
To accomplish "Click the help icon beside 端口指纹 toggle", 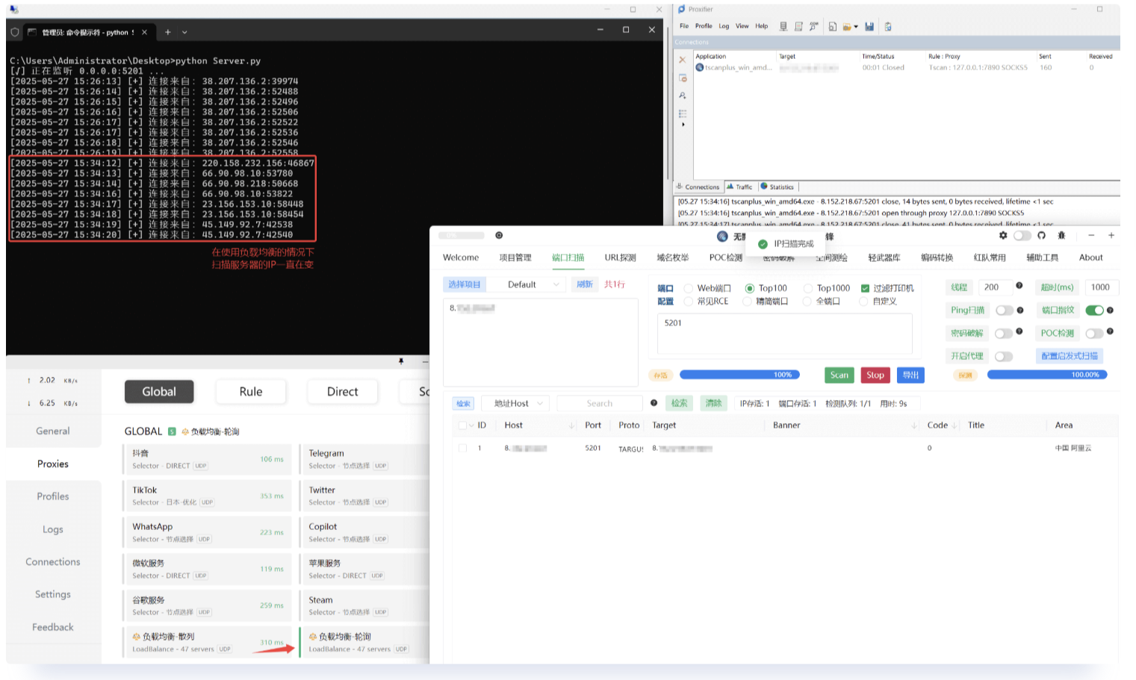I will click(1110, 310).
